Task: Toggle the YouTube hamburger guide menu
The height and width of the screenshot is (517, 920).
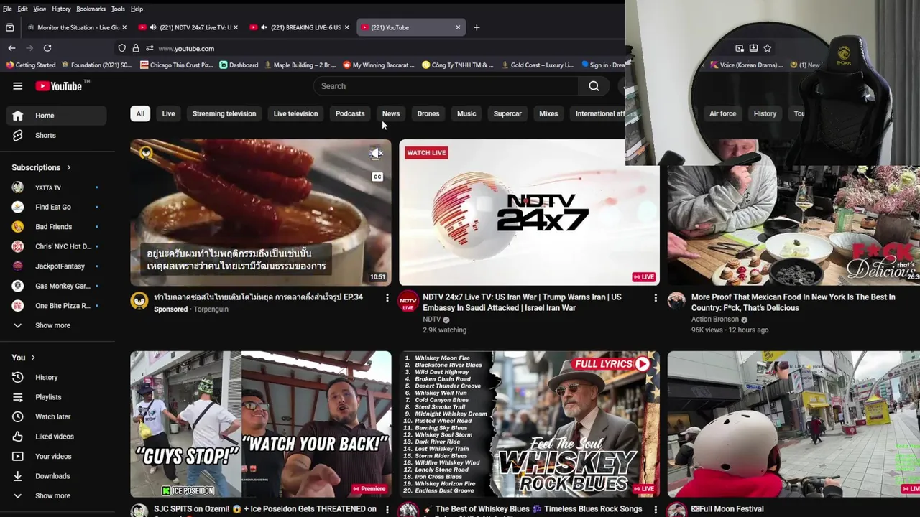Action: point(18,86)
